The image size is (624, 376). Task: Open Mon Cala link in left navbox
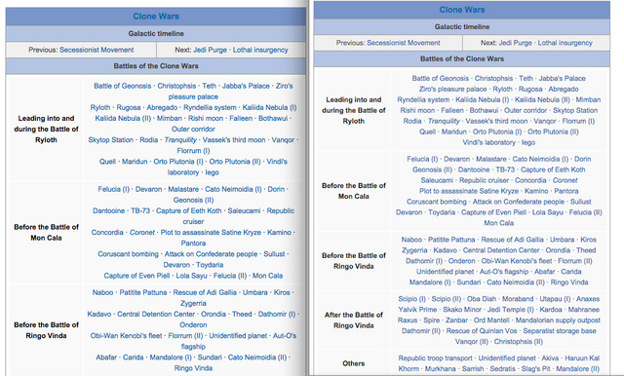coord(267,276)
